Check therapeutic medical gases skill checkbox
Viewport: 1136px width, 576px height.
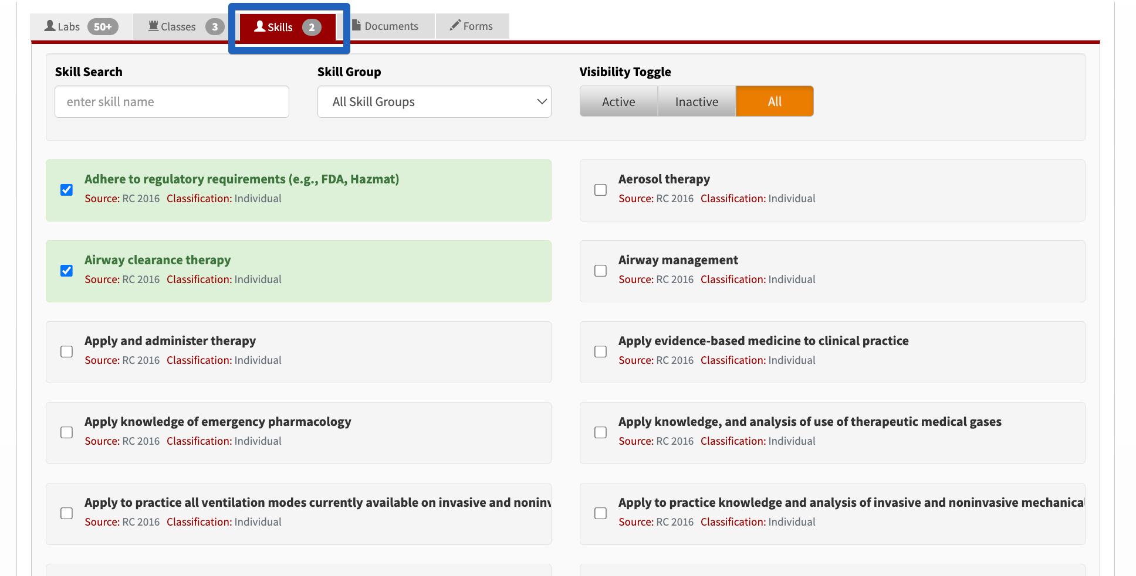[x=600, y=432]
